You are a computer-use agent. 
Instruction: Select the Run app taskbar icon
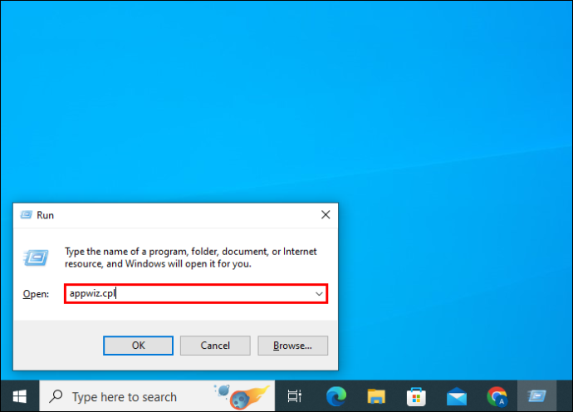coord(536,396)
